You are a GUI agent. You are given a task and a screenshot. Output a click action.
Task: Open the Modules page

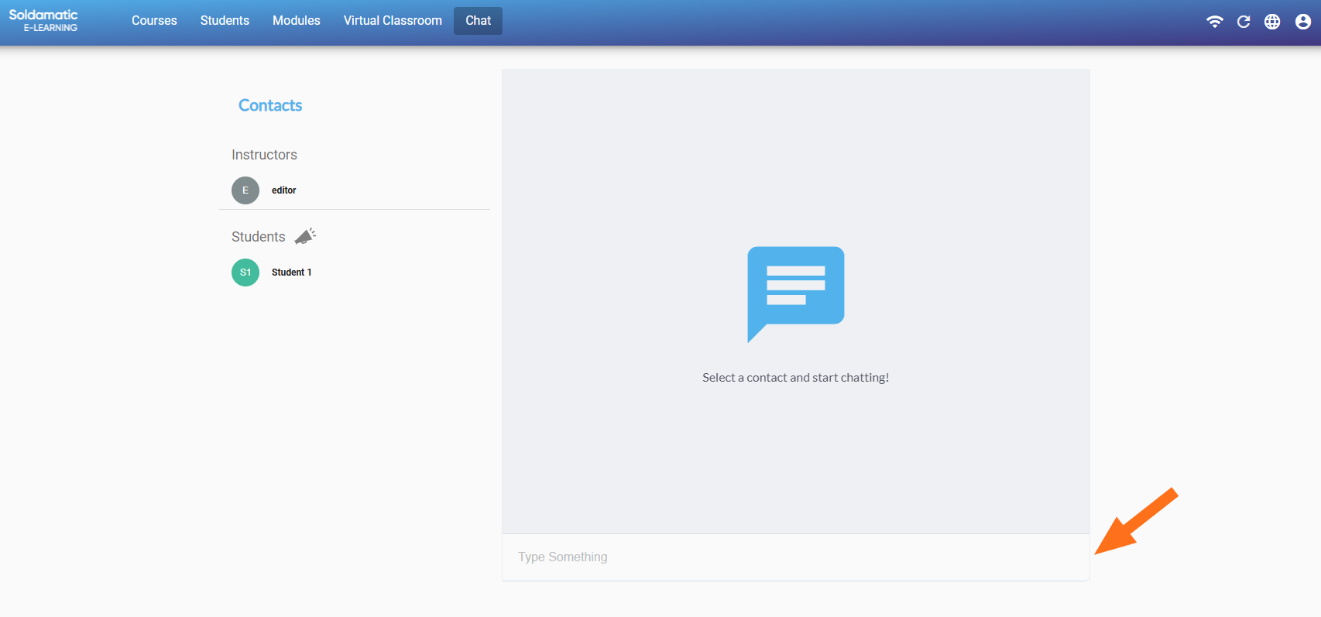(297, 21)
